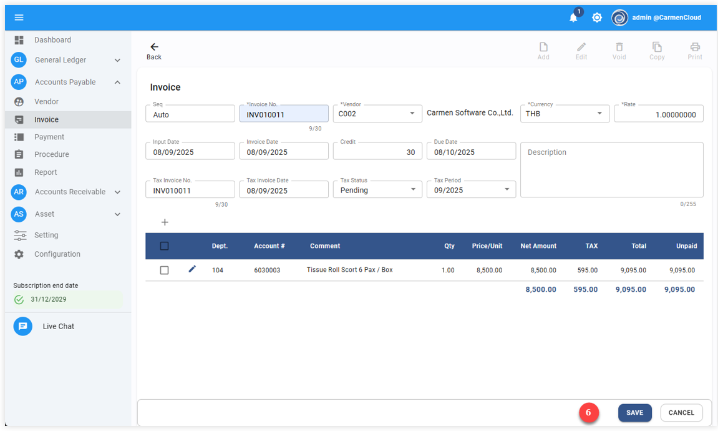The image size is (718, 431).
Task: Check the select-all header checkbox
Action: [x=164, y=246]
